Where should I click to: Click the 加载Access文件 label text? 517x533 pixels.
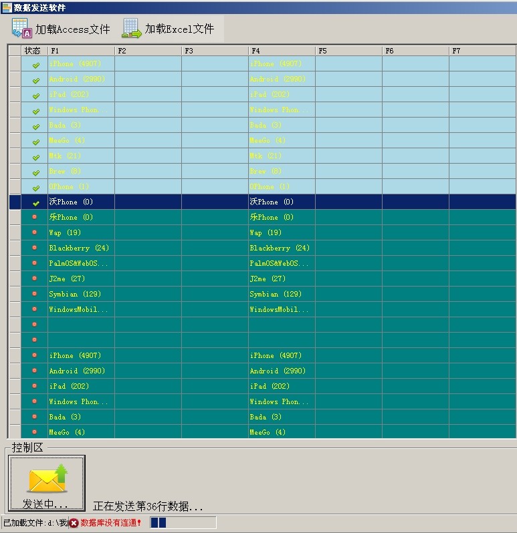pyautogui.click(x=72, y=29)
